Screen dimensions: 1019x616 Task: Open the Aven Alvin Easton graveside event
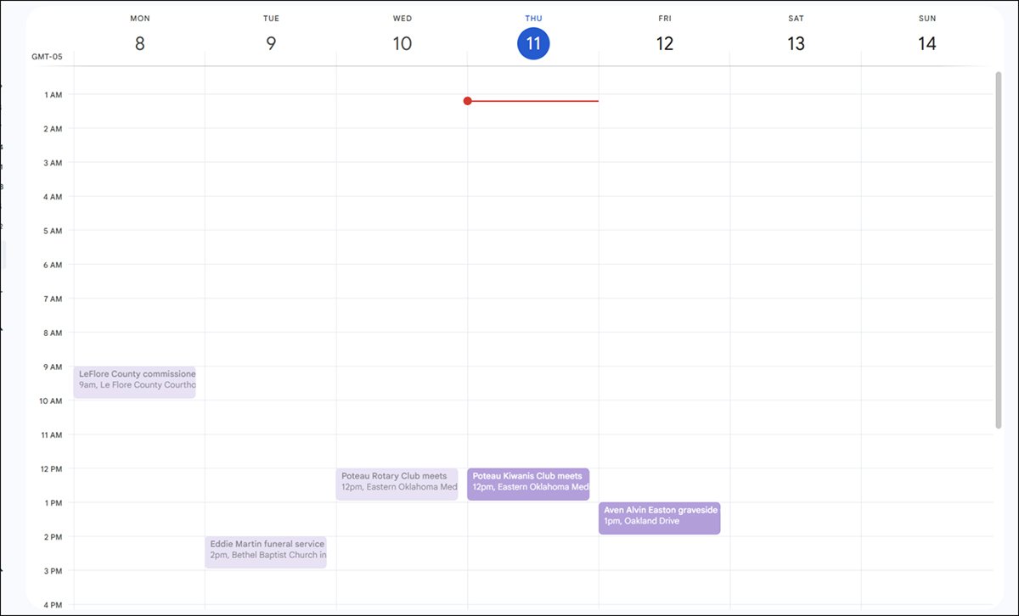pyautogui.click(x=660, y=518)
